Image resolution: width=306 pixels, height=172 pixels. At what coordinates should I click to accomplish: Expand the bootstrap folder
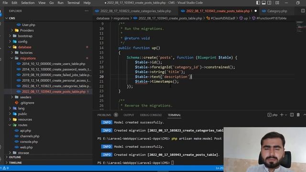click(25, 36)
